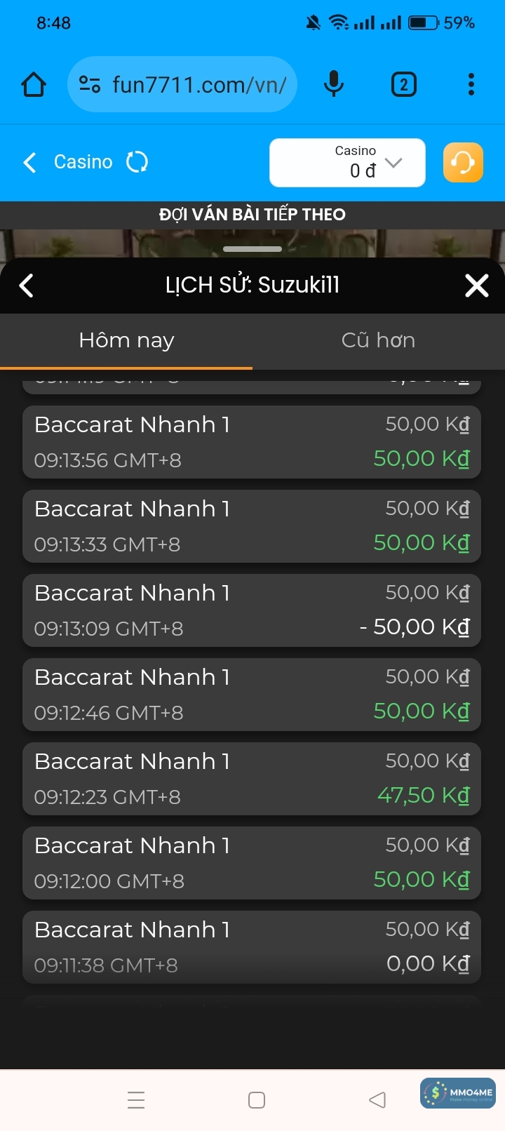Click the refresh icon beside Casino
This screenshot has width=505, height=1131.
137,162
